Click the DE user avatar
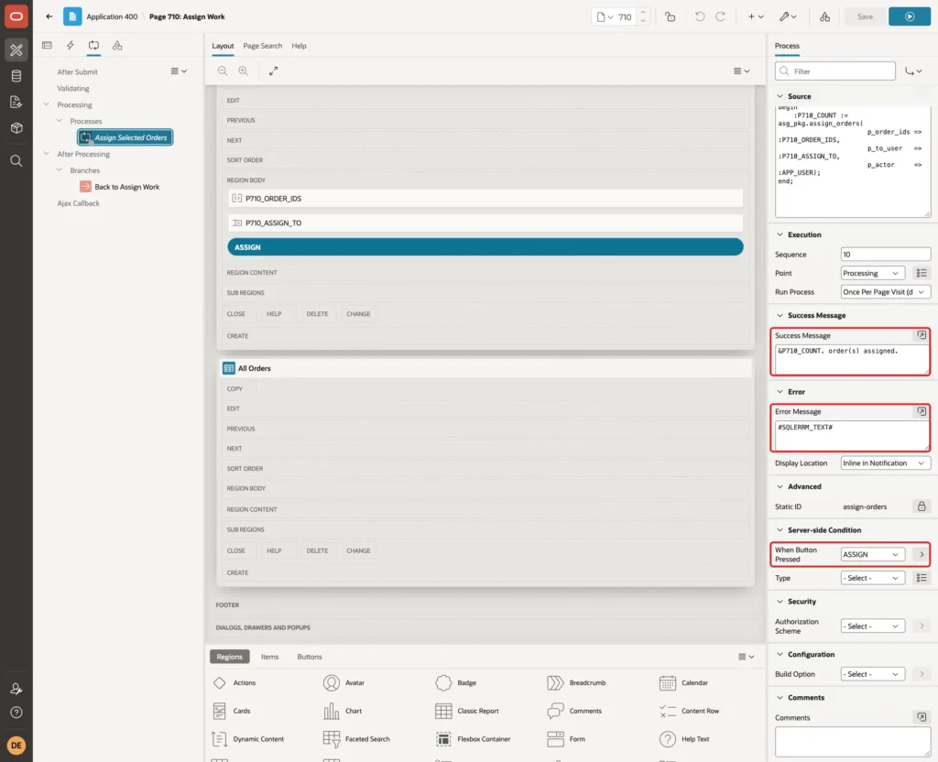The width and height of the screenshot is (938, 762). click(x=16, y=746)
